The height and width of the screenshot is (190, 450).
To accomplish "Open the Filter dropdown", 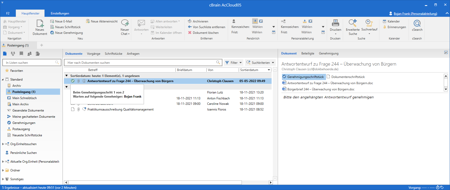I will (x=234, y=62).
